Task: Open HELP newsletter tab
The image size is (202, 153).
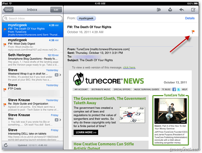Action: click(184, 89)
